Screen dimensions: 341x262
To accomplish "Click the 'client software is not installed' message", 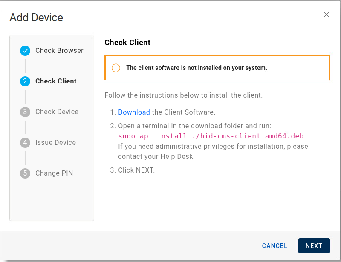I will [197, 68].
